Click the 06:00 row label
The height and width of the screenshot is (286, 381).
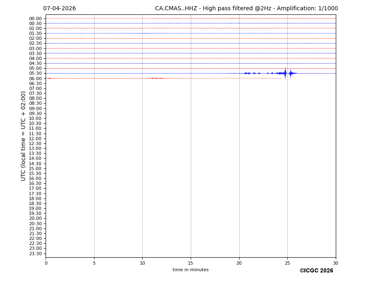[x=35, y=78]
